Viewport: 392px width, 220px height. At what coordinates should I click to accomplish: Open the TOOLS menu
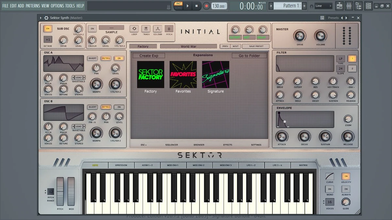[x=70, y=6]
